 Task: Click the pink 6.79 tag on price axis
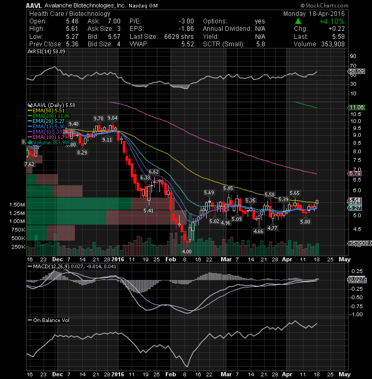[355, 174]
